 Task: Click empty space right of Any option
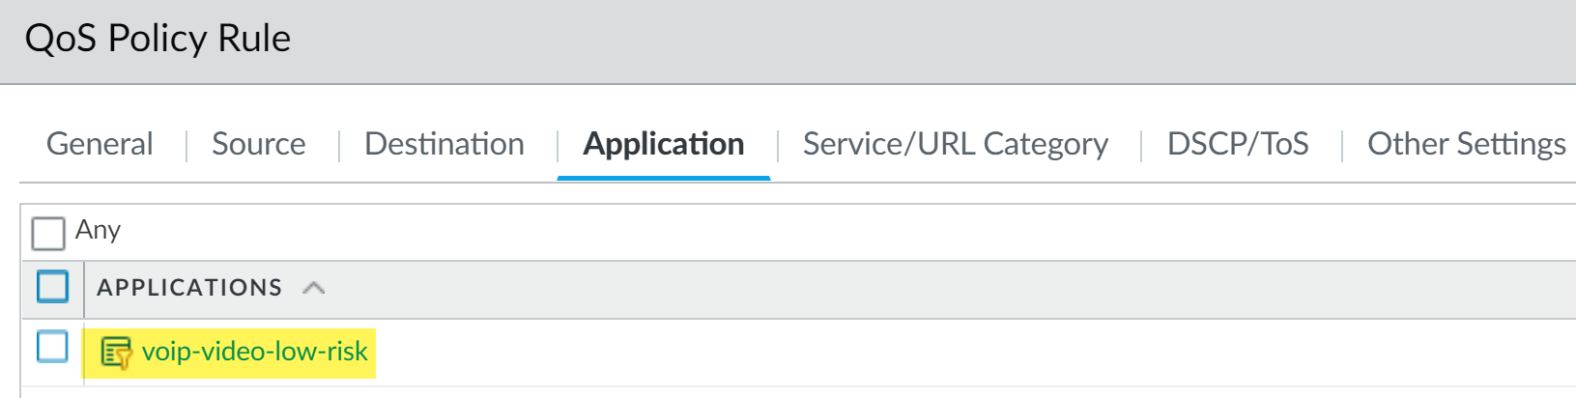pyautogui.click(x=773, y=232)
